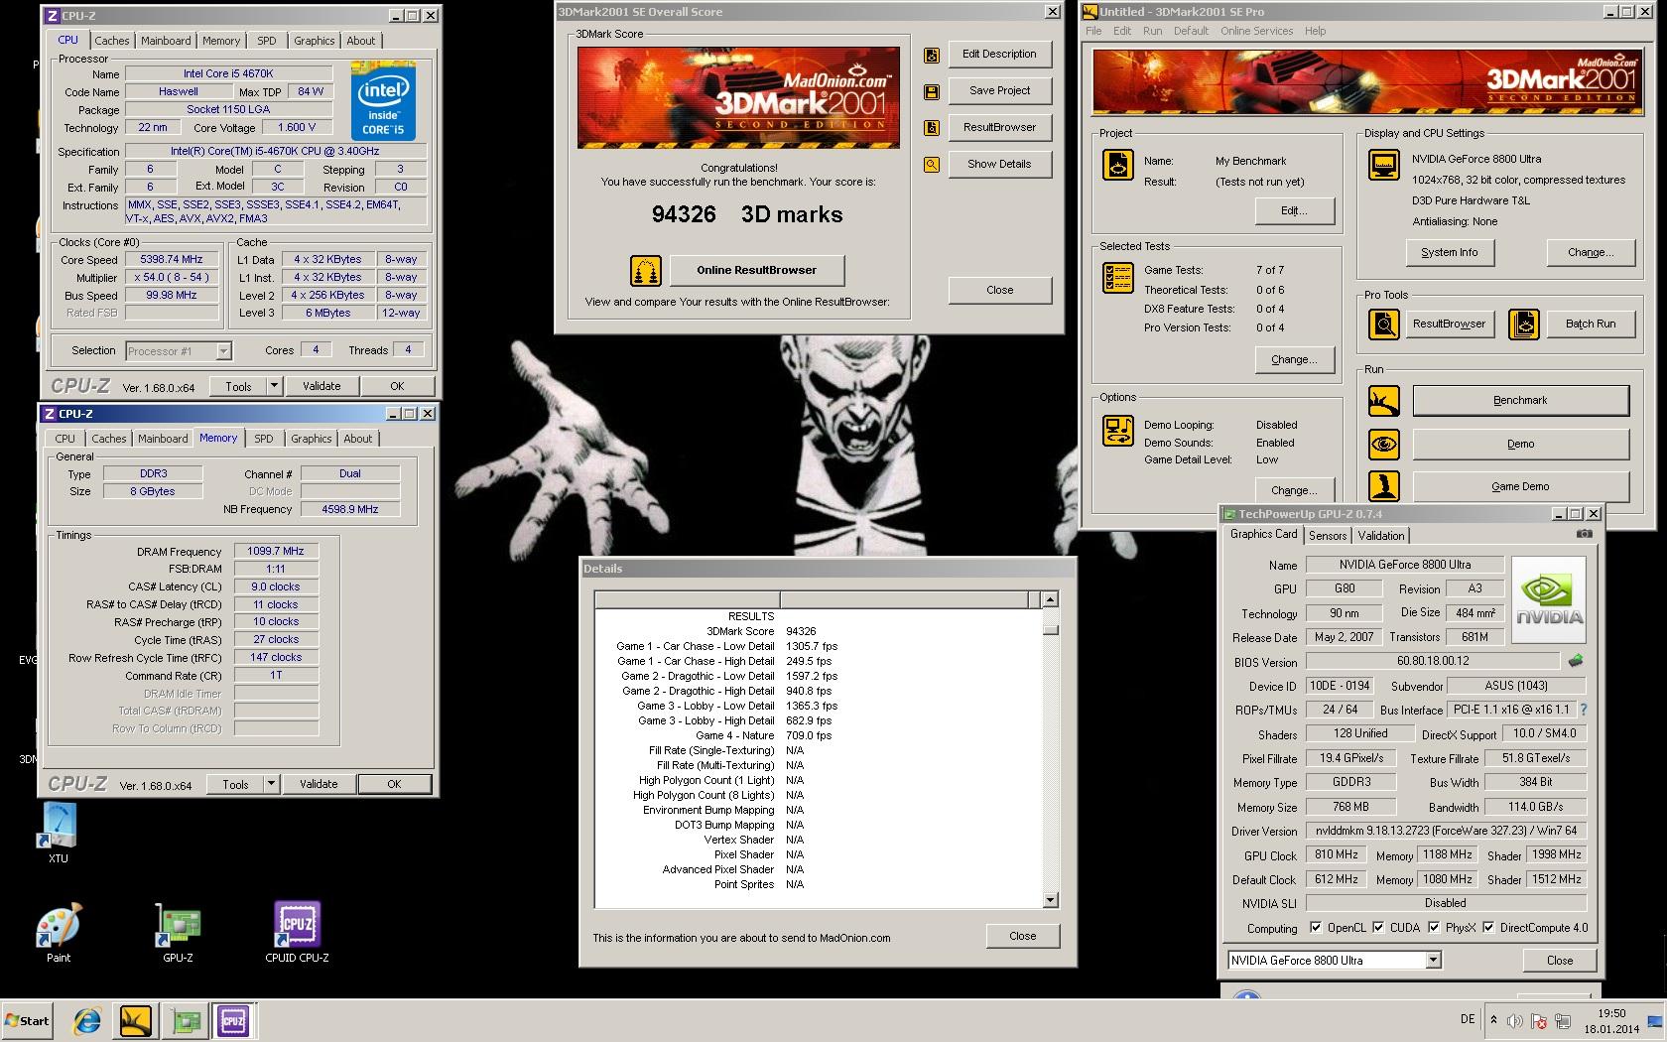Open the Online Services menu in 3DMark2001
Screen dimensions: 1667x1042
pos(1256,31)
